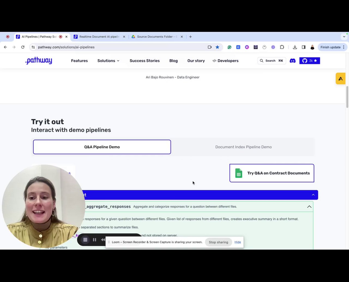The height and width of the screenshot is (282, 349).
Task: Open the purple K extension icon
Action: 247,47
